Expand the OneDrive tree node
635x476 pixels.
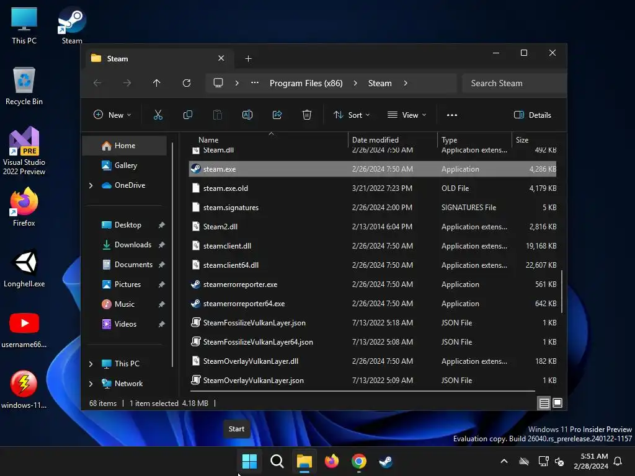(x=91, y=185)
